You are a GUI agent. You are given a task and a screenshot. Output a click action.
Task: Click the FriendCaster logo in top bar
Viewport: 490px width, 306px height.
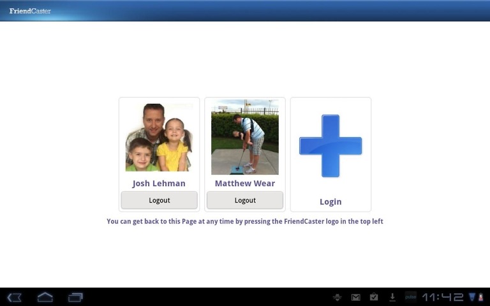pos(30,11)
